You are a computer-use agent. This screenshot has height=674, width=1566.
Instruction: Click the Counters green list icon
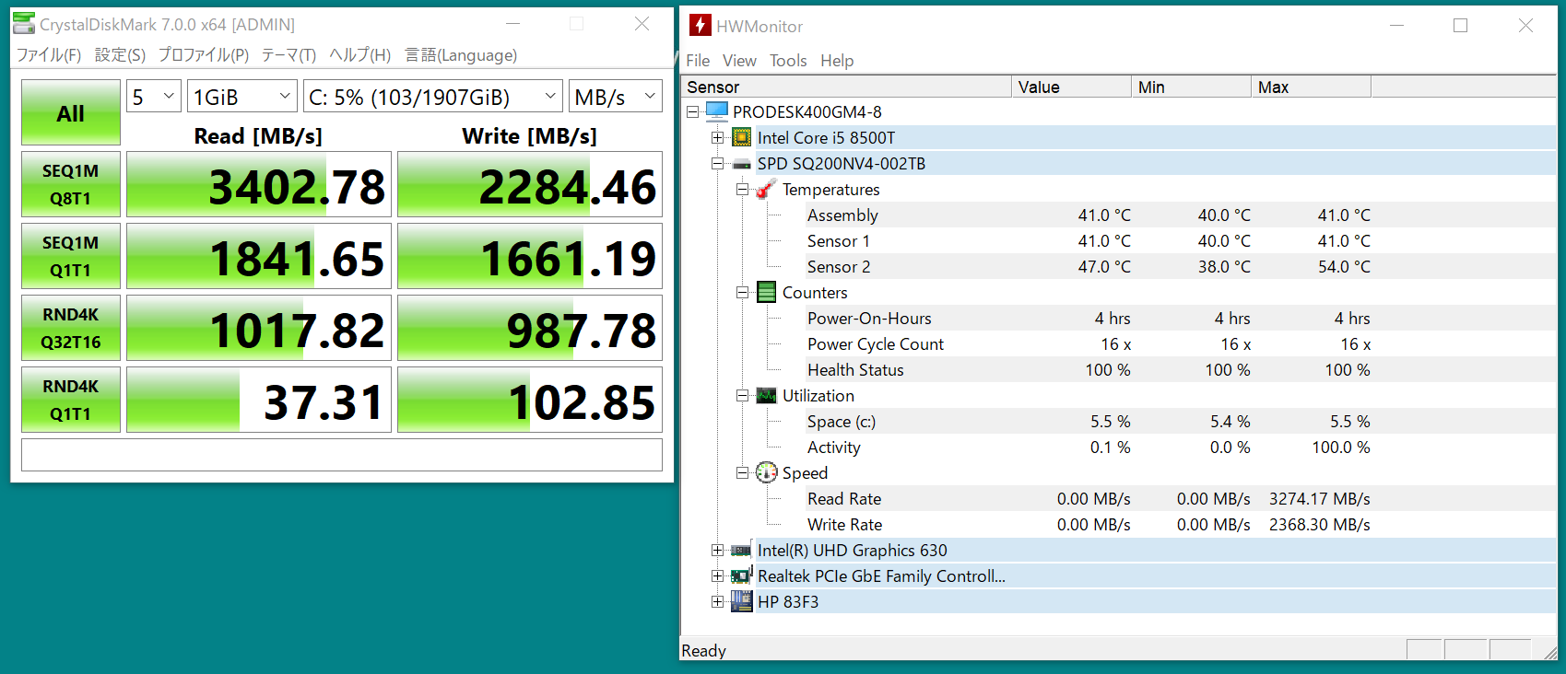[x=767, y=292]
